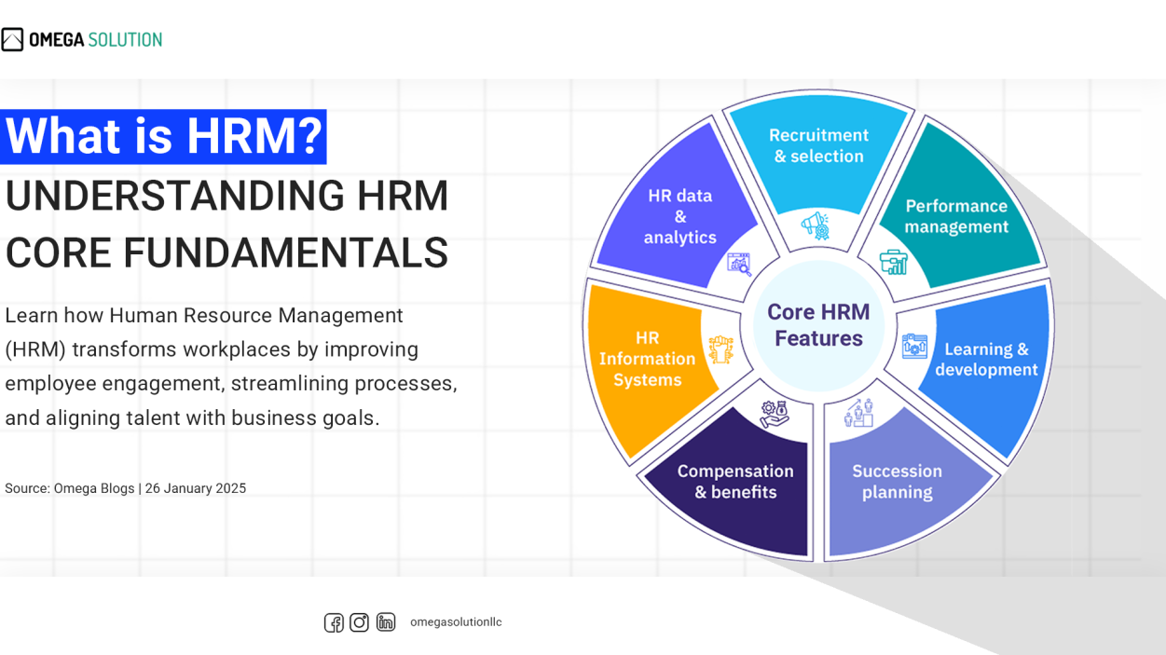Click the Facebook social icon
Viewport: 1166px width, 655px height.
[333, 622]
